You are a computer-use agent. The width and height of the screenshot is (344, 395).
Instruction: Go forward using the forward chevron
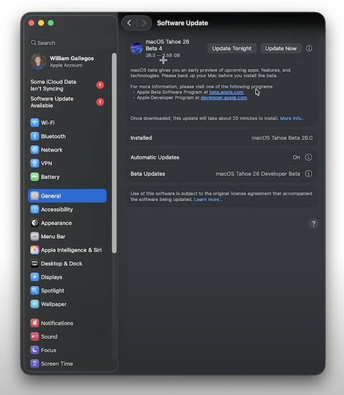[x=144, y=23]
